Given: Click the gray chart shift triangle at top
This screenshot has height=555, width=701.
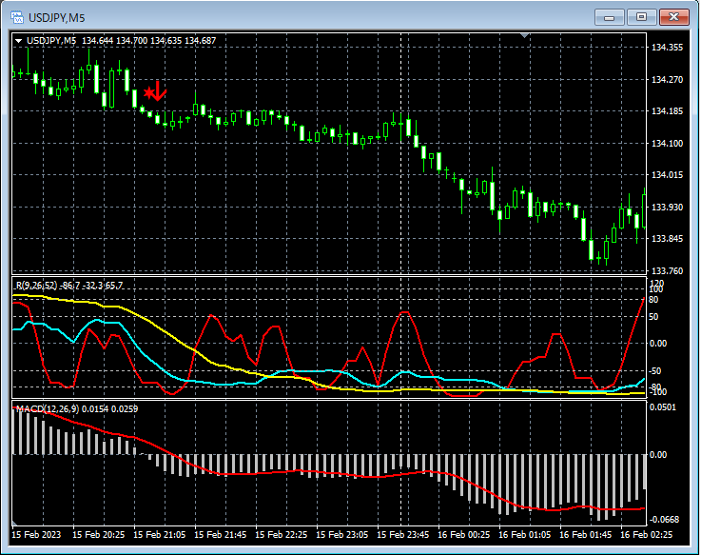Looking at the screenshot, I should pyautogui.click(x=524, y=36).
